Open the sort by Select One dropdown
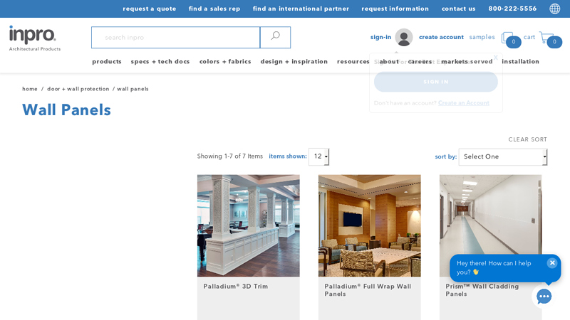 pos(502,156)
